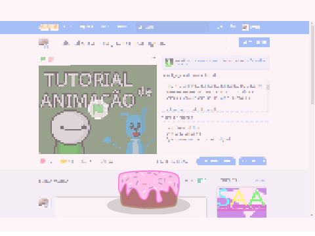
Task: Open the user account dropdown in navbar
Action: click(251, 28)
